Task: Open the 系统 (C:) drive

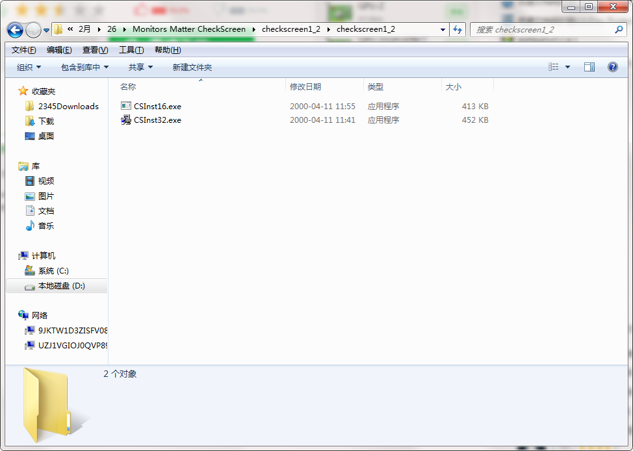Action: [53, 270]
